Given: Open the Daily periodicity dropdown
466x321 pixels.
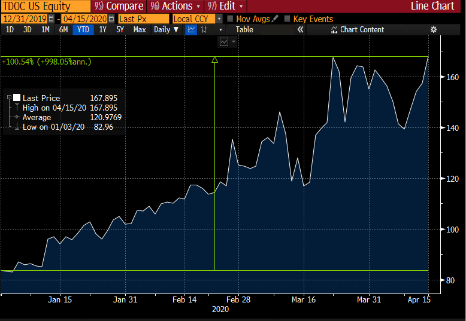Looking at the screenshot, I should pos(166,29).
